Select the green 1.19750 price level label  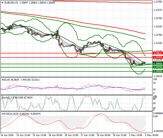[x=158, y=67]
